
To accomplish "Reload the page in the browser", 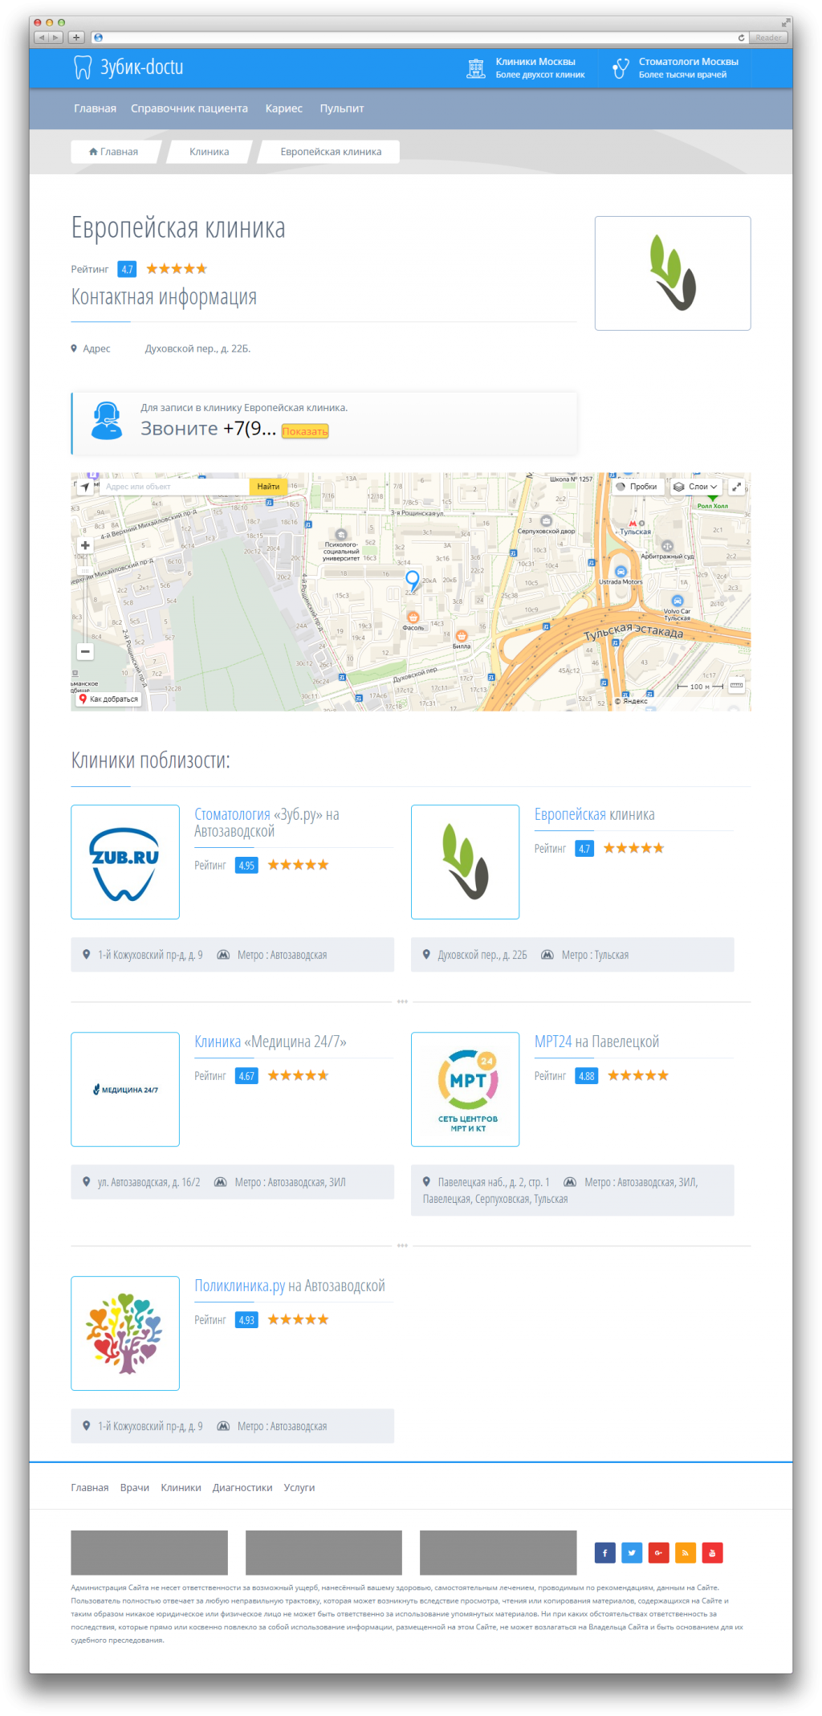I will (741, 38).
